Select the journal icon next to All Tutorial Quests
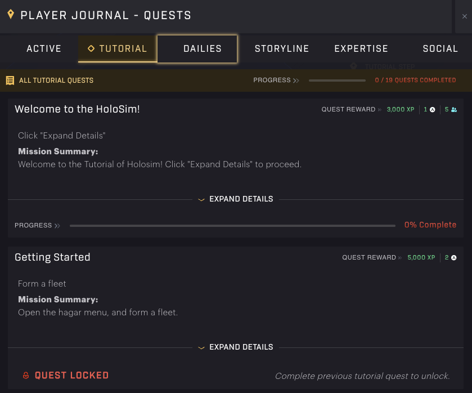Viewport: 472px width, 393px height. [x=10, y=80]
